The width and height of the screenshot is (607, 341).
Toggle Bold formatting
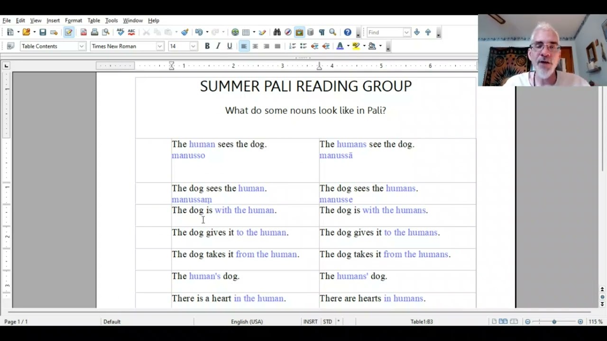coord(207,46)
